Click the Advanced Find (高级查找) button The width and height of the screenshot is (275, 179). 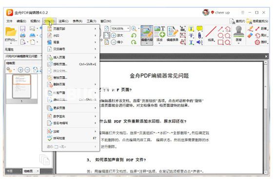tap(257, 21)
